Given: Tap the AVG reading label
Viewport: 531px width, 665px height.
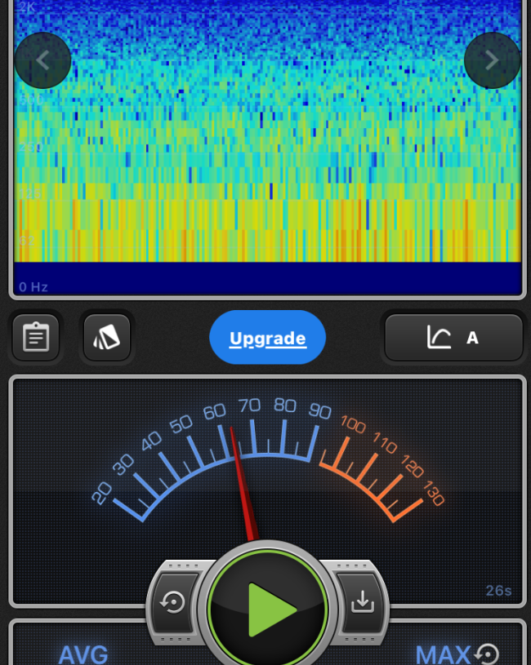Looking at the screenshot, I should 83,654.
